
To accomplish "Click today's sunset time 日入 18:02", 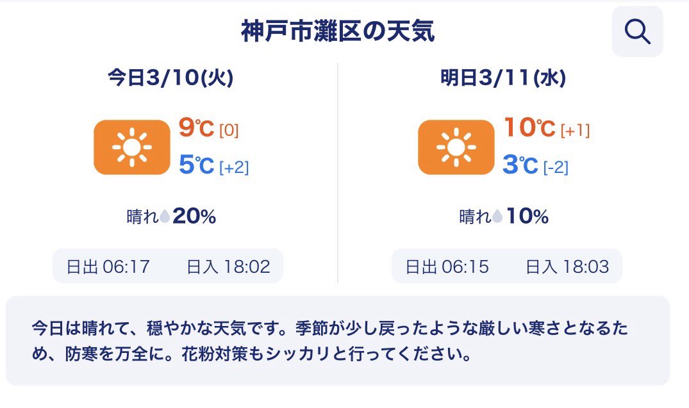I will pos(228,266).
